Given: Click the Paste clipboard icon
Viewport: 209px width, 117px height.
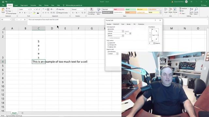Looking at the screenshot, I should click(x=3, y=10).
